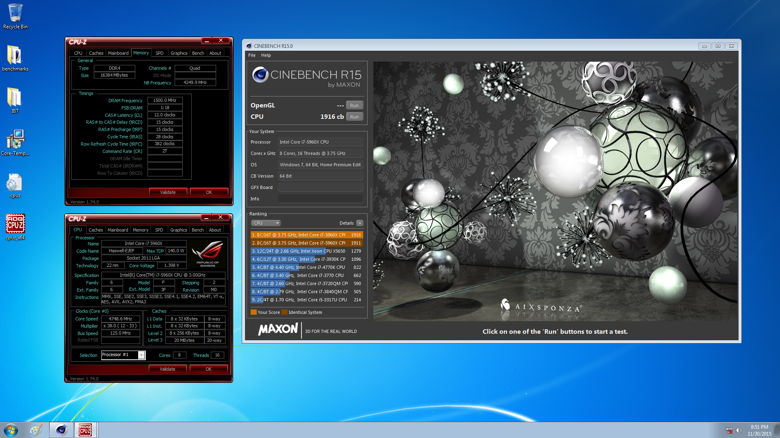Click the taskbar clock showing 8:51 PM
This screenshot has height=438, width=780.
pos(759,430)
